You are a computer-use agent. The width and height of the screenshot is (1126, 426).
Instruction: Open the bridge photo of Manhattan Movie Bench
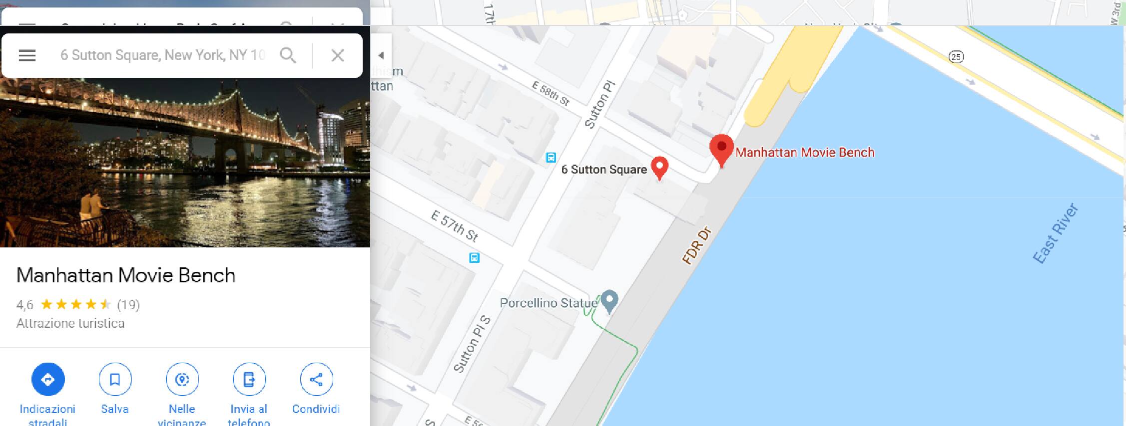[x=185, y=162]
